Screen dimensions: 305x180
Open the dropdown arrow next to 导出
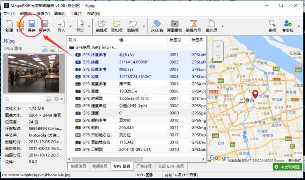(89, 26)
